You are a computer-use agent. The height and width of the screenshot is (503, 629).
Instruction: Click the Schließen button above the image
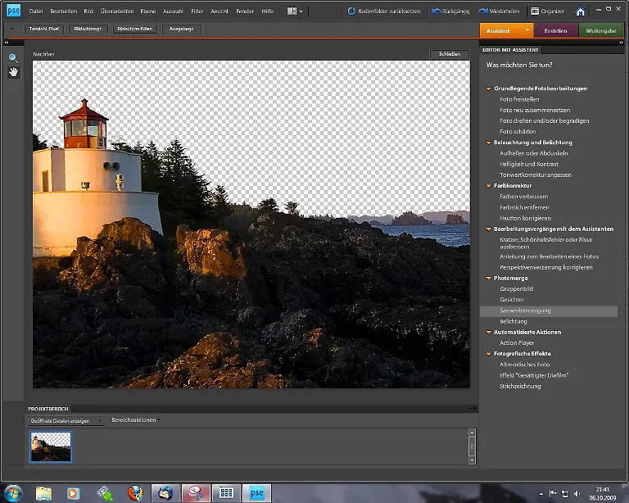click(x=449, y=54)
